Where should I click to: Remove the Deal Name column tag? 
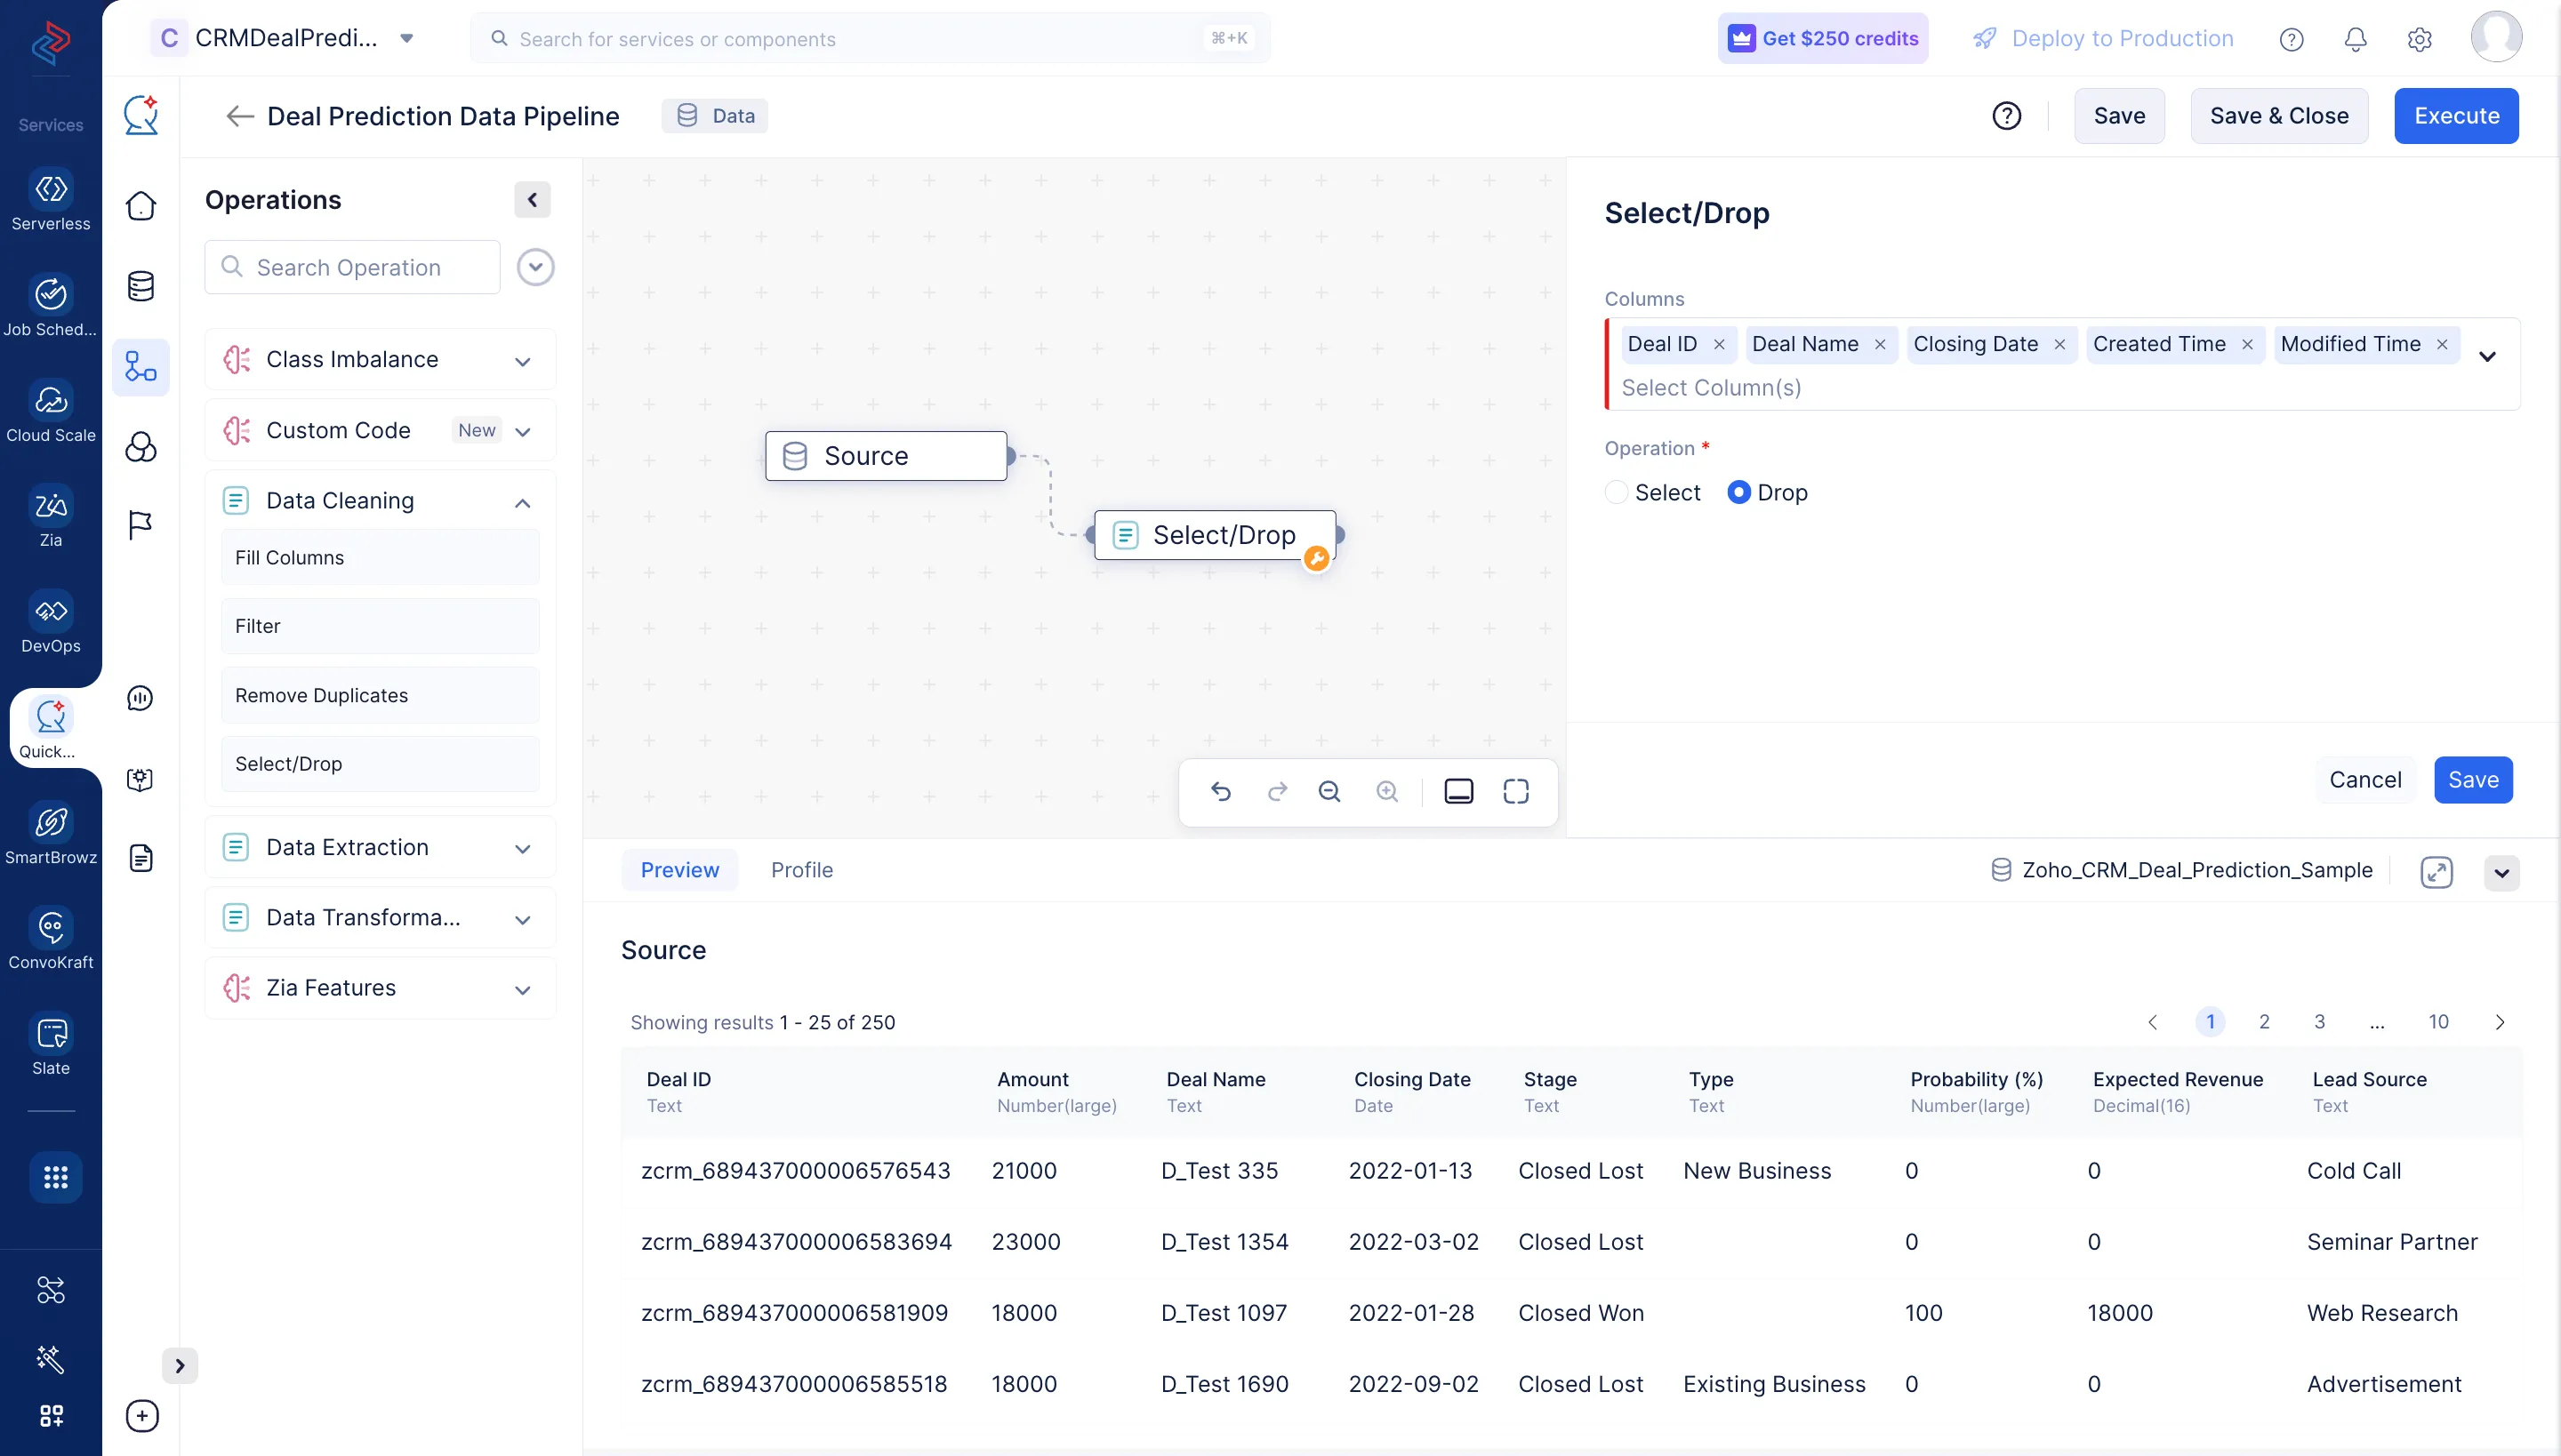pyautogui.click(x=1880, y=345)
